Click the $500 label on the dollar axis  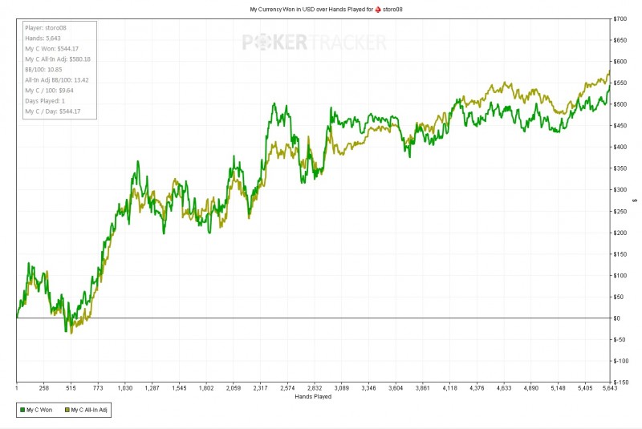point(620,104)
